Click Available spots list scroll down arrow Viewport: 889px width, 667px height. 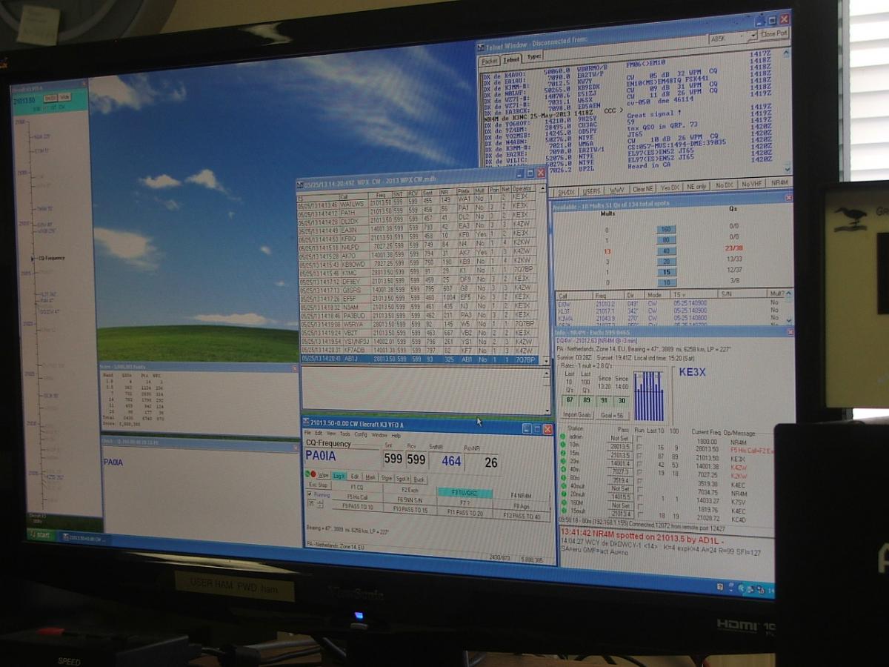point(788,320)
